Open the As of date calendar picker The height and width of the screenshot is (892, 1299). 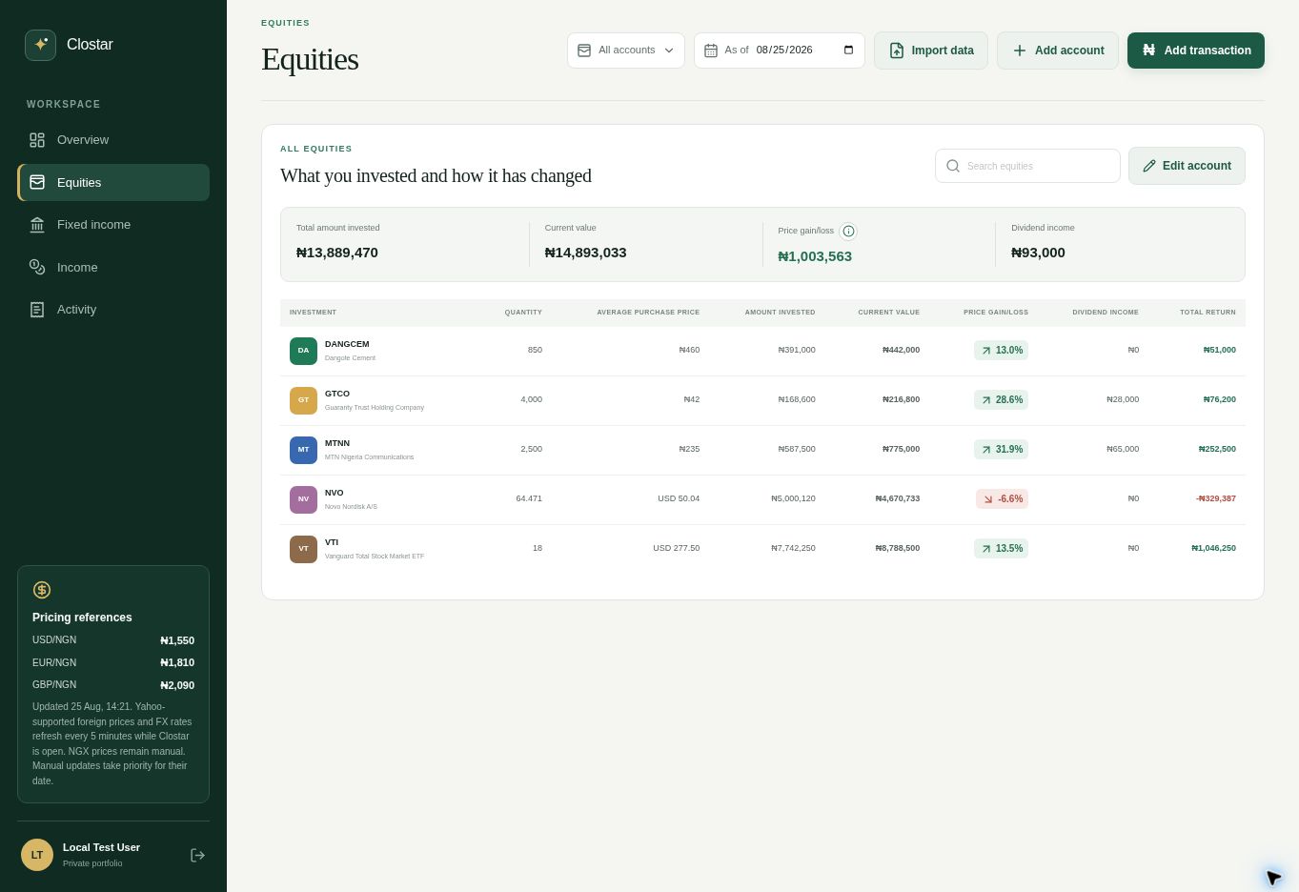849,51
